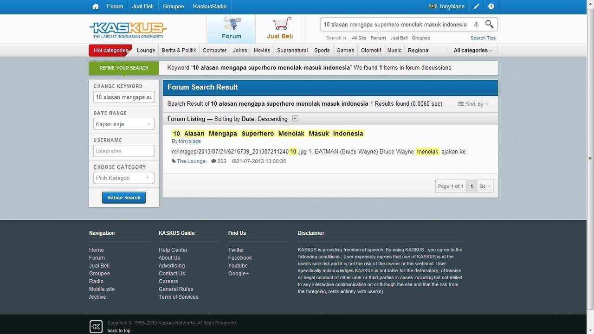Switch to the Jual Beli cart tab

click(x=280, y=29)
